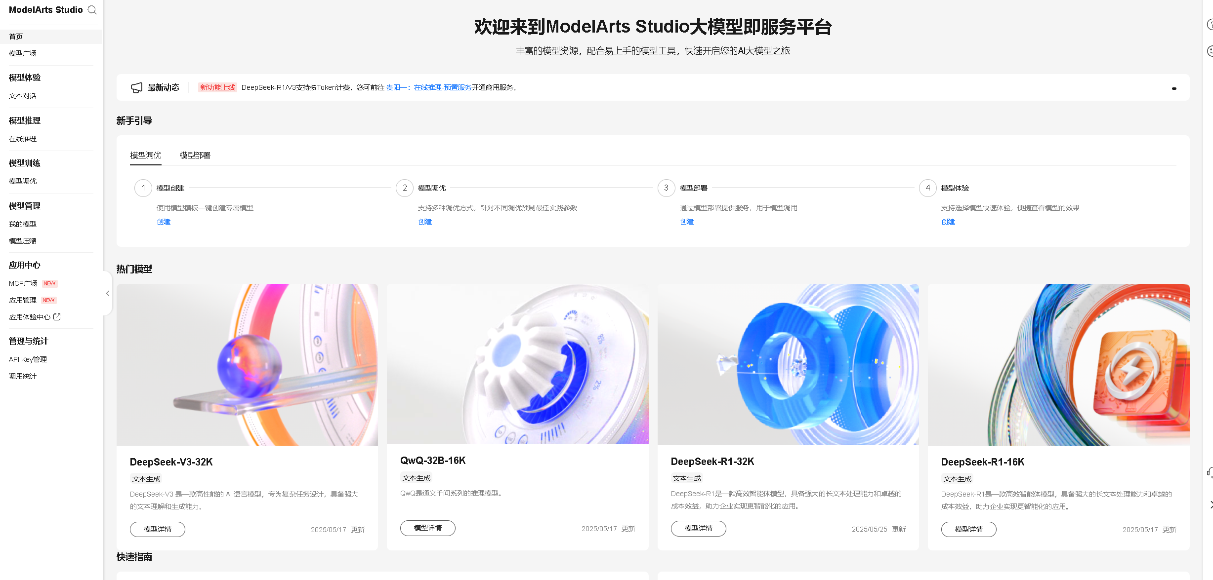Expand the right side panel chevron

click(1211, 504)
